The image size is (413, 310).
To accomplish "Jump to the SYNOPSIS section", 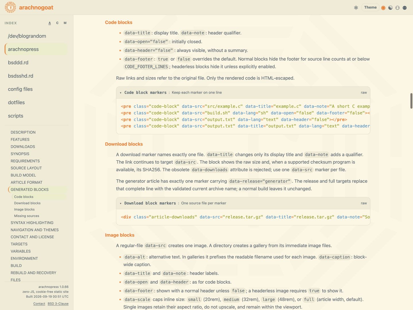I will point(20,154).
